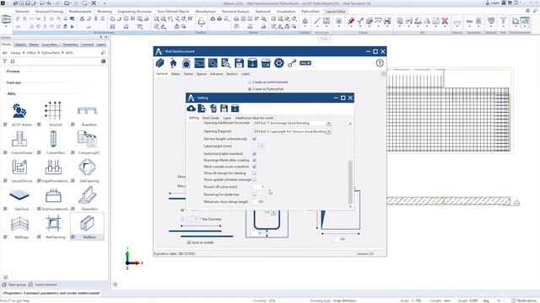Select the WallEdge library icon
Image resolution: width=540 pixels, height=303 pixels.
[x=19, y=224]
